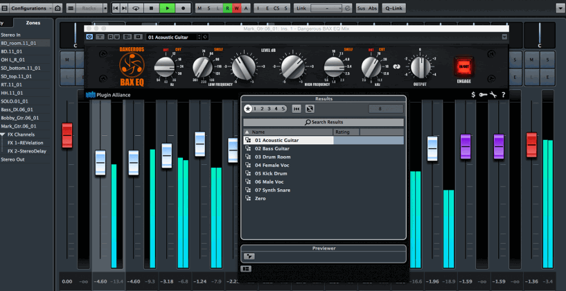Click the E EQ bypass toolbar button

pos(267,8)
